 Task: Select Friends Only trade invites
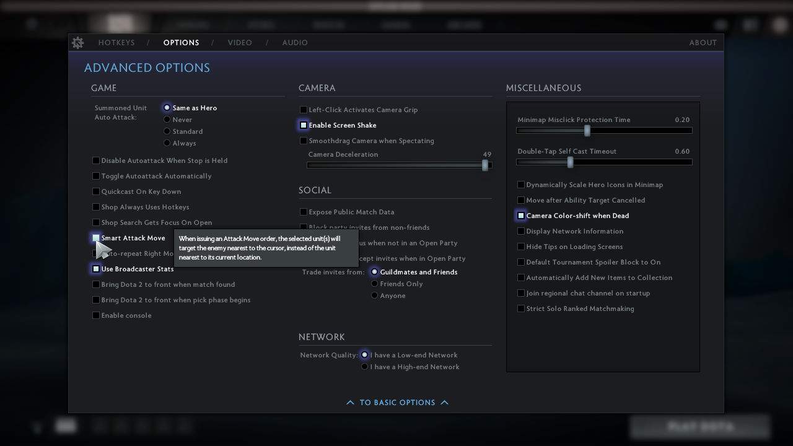click(x=374, y=284)
